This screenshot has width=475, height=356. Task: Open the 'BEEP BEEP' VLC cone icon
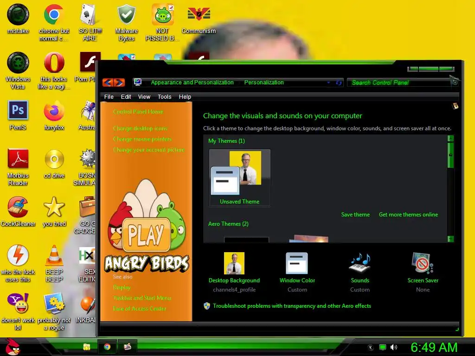[x=54, y=263]
